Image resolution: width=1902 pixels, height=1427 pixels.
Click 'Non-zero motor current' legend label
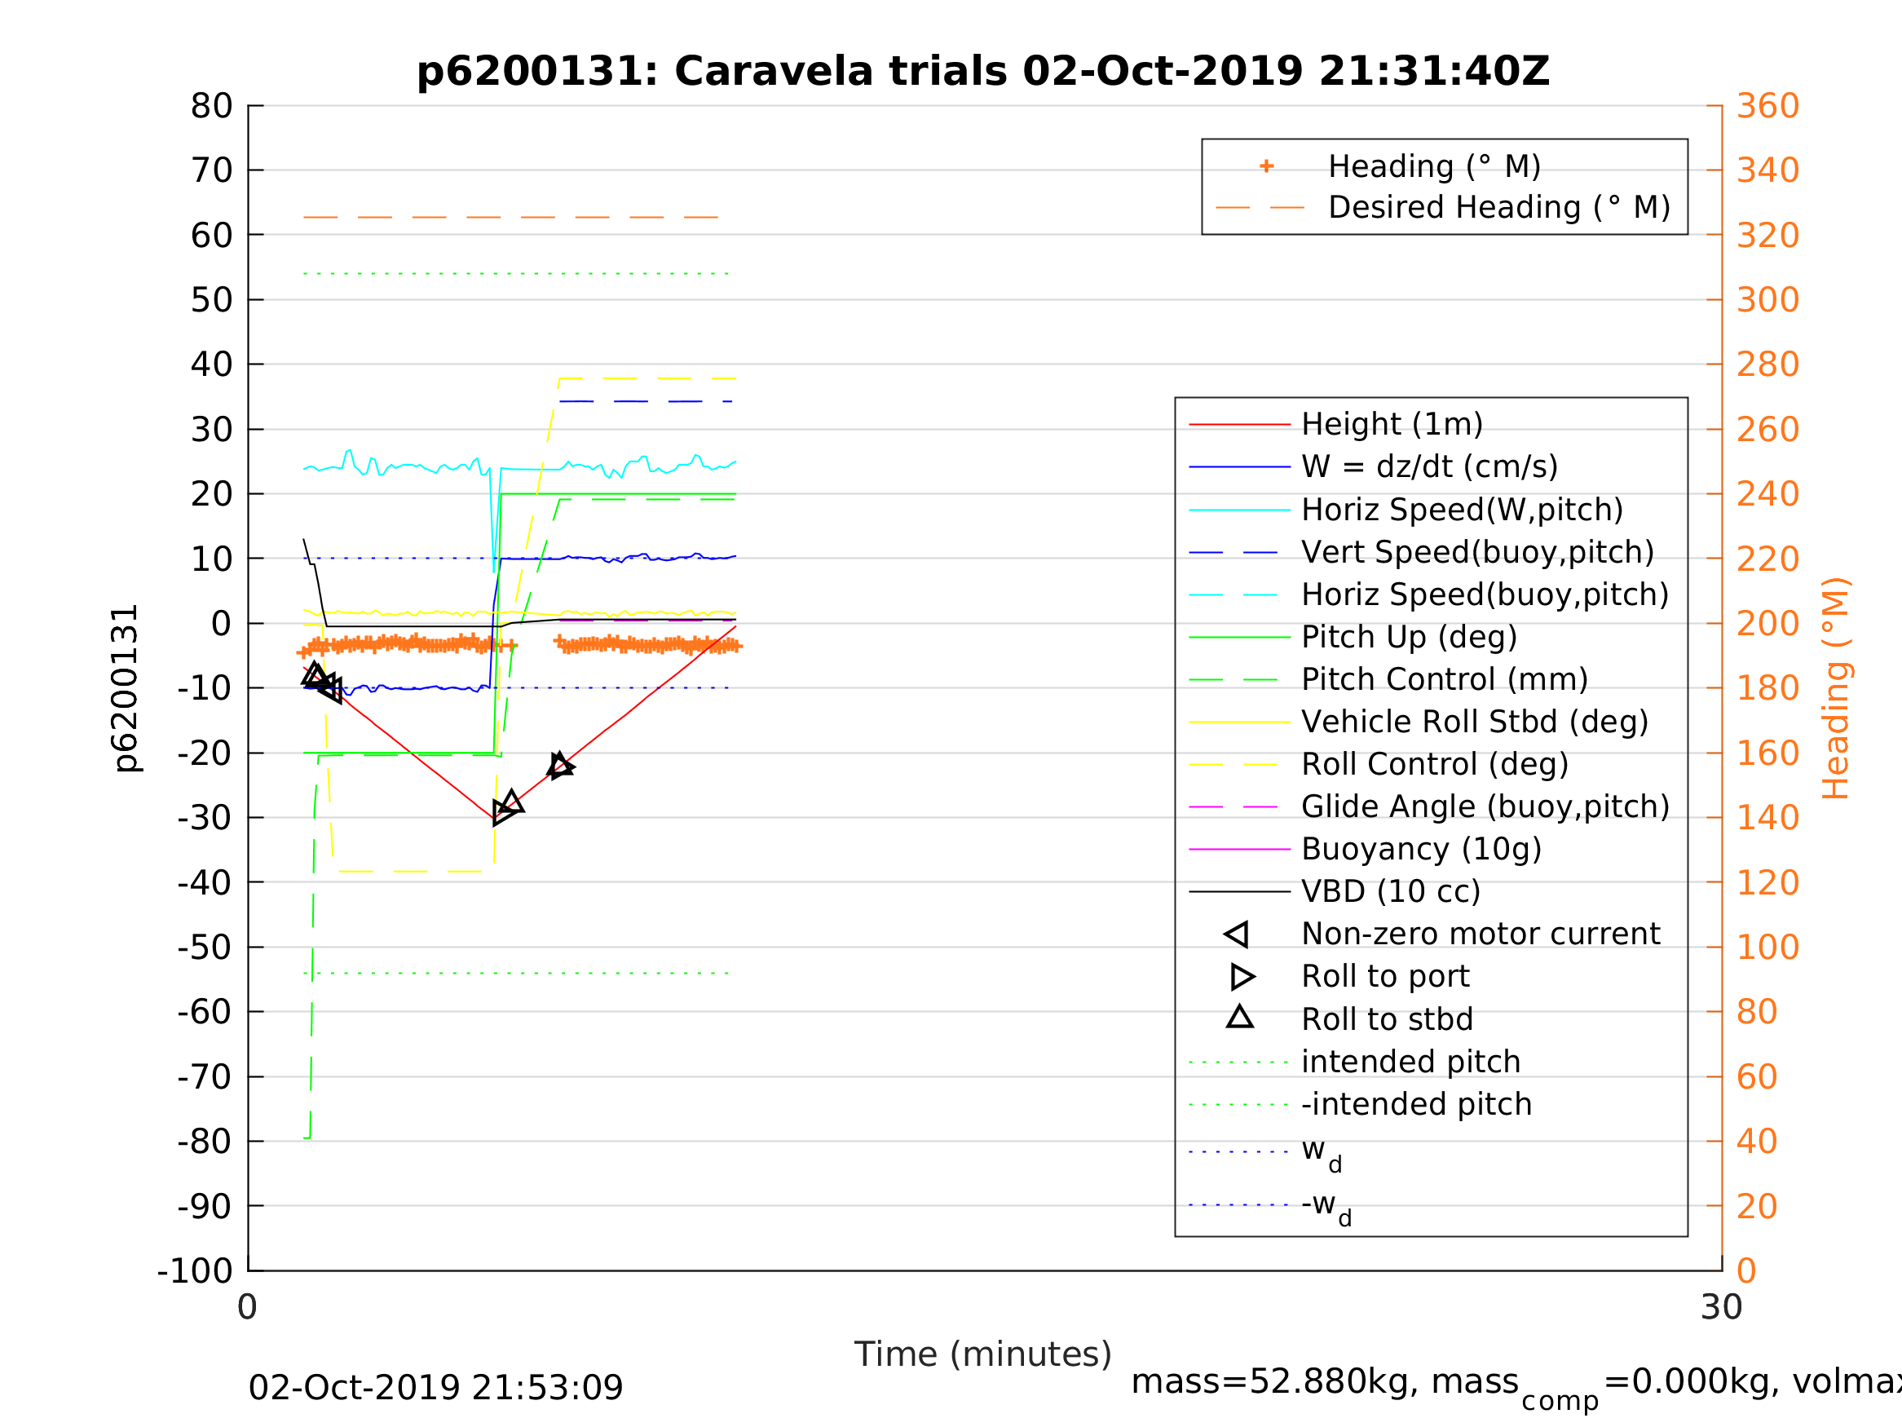[x=1481, y=934]
